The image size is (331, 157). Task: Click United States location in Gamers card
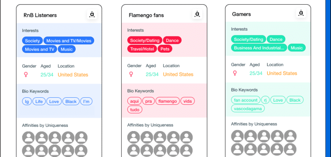pos(282,73)
